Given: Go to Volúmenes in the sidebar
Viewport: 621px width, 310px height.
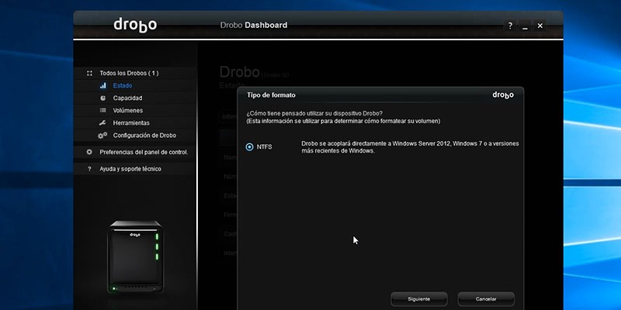Looking at the screenshot, I should click(x=128, y=110).
